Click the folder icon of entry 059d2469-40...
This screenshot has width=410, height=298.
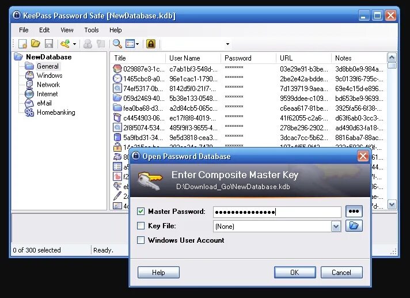pos(117,98)
